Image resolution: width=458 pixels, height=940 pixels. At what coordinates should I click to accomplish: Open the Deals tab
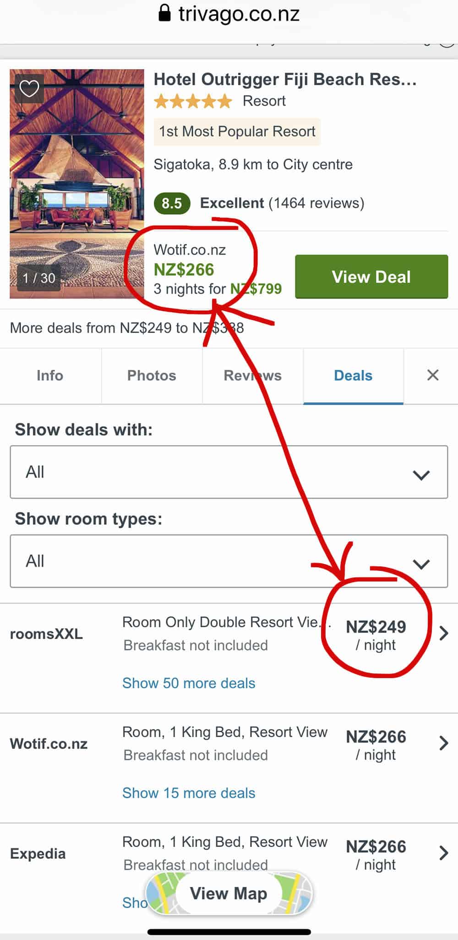click(353, 375)
